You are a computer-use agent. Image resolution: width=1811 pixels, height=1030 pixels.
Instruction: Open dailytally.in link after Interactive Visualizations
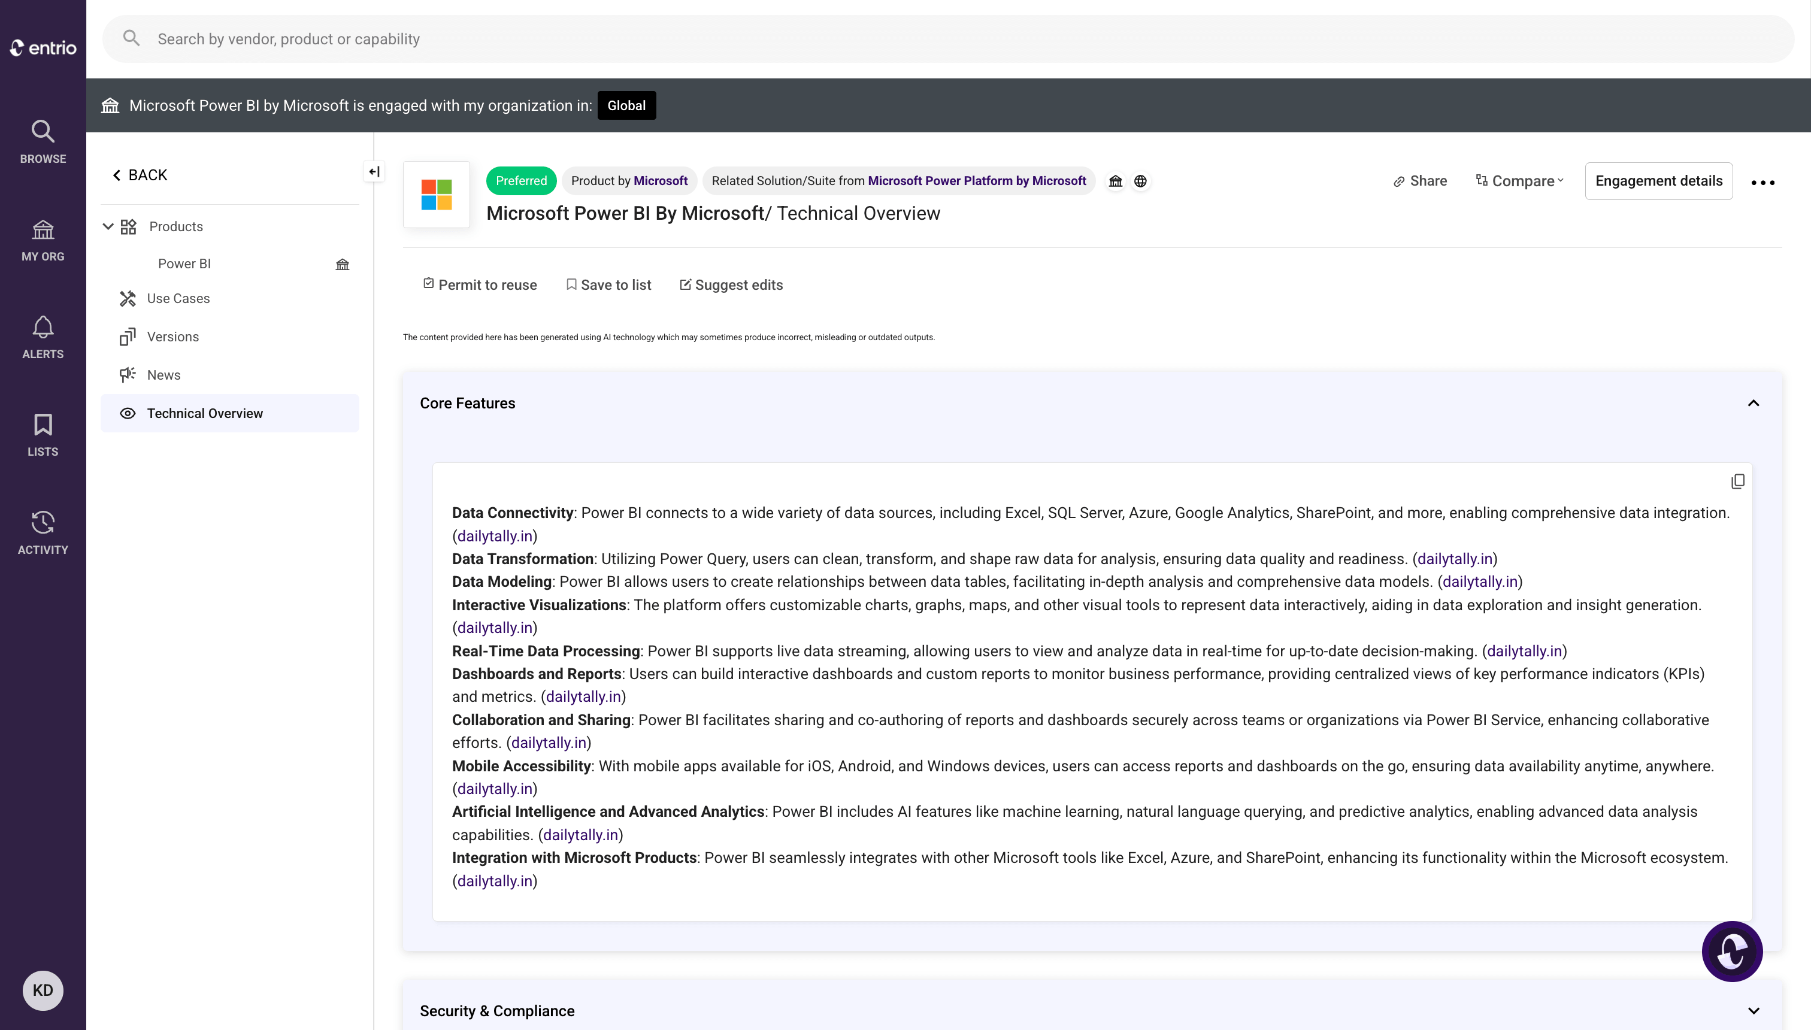495,628
